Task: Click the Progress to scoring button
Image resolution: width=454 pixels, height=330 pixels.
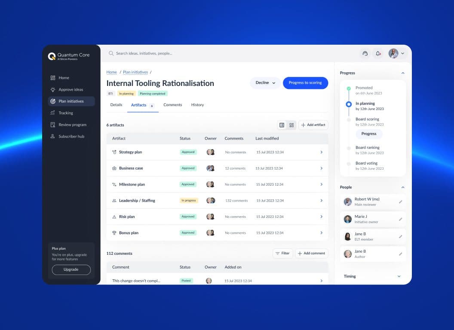Action: click(x=305, y=83)
